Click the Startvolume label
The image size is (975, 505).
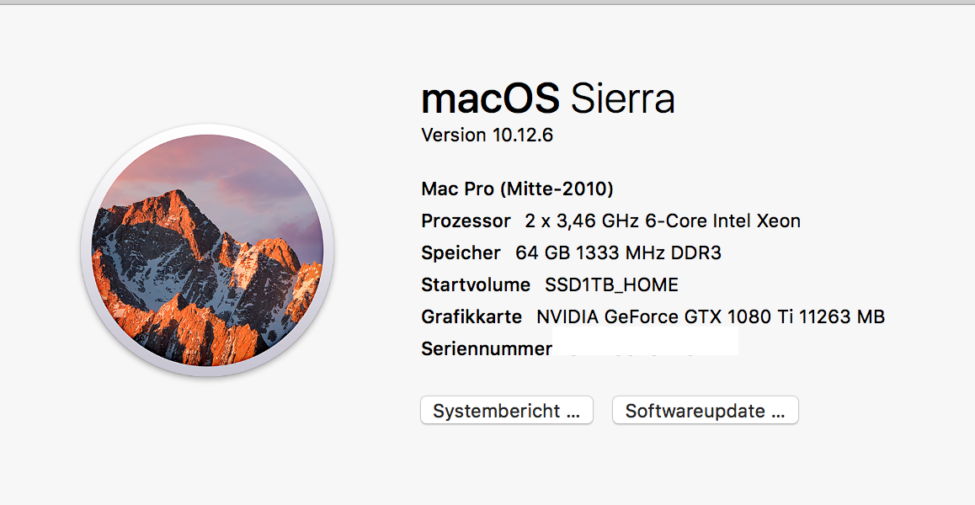click(476, 285)
